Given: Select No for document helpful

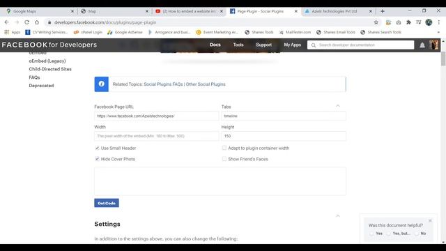Looking at the screenshot, I should pos(417,234).
